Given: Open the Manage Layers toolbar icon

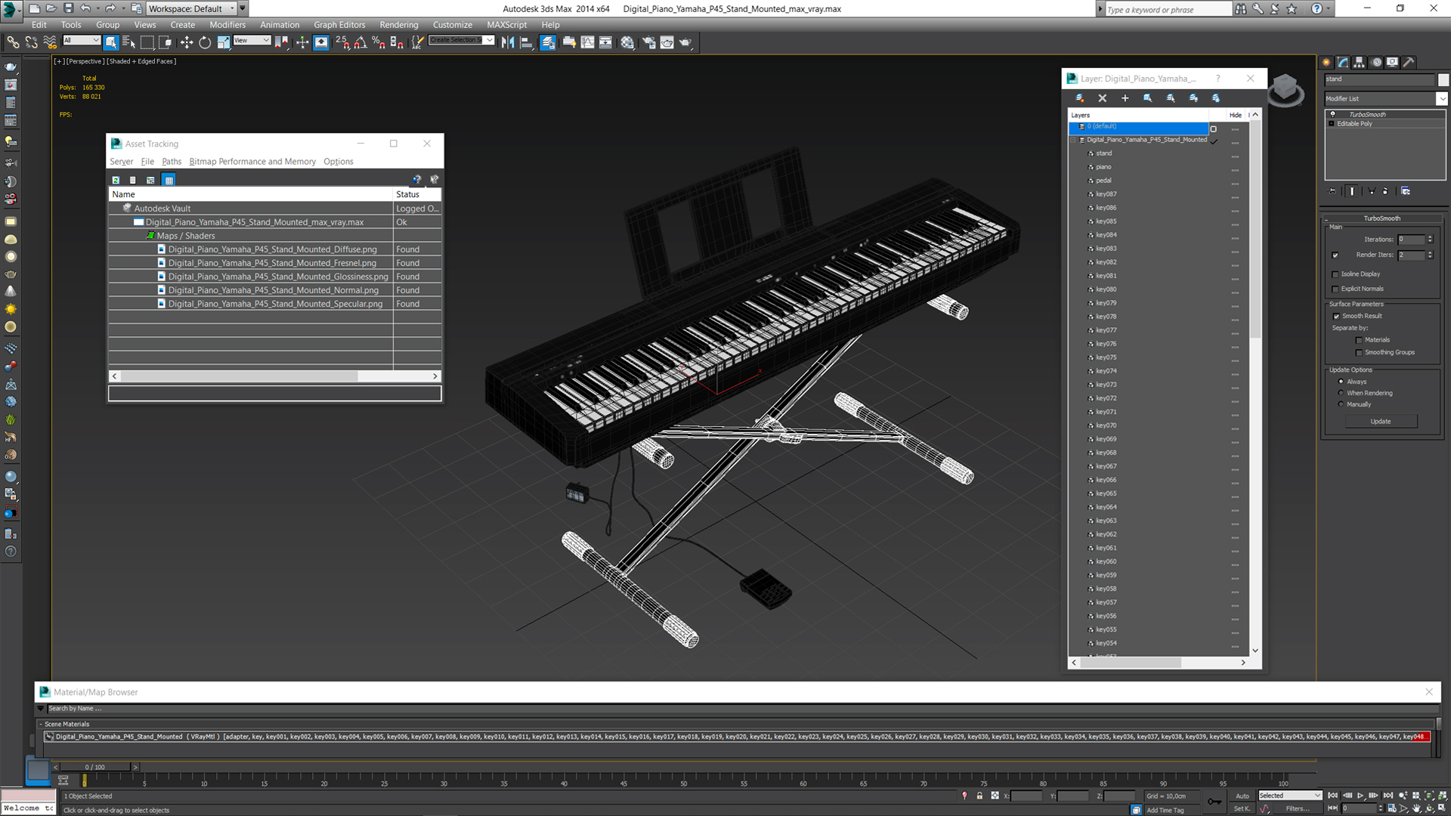Looking at the screenshot, I should pyautogui.click(x=548, y=42).
